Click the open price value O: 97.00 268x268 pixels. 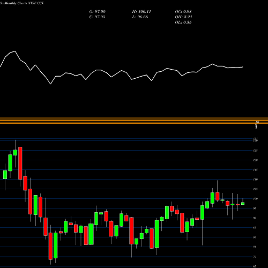(x=97, y=12)
